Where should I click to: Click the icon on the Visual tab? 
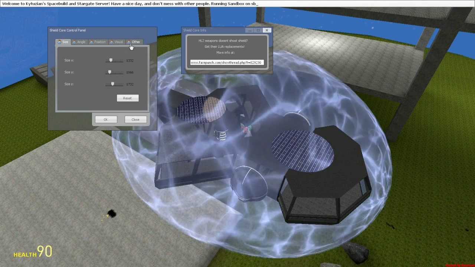111,42
